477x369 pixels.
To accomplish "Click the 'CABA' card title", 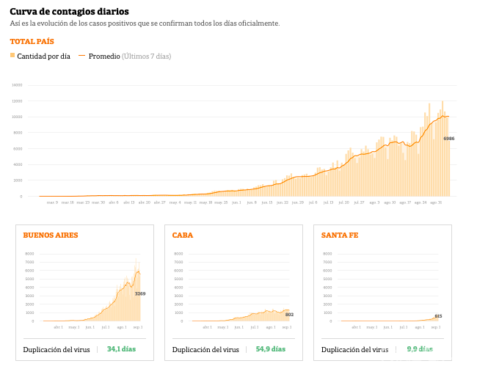I will [x=183, y=235].
